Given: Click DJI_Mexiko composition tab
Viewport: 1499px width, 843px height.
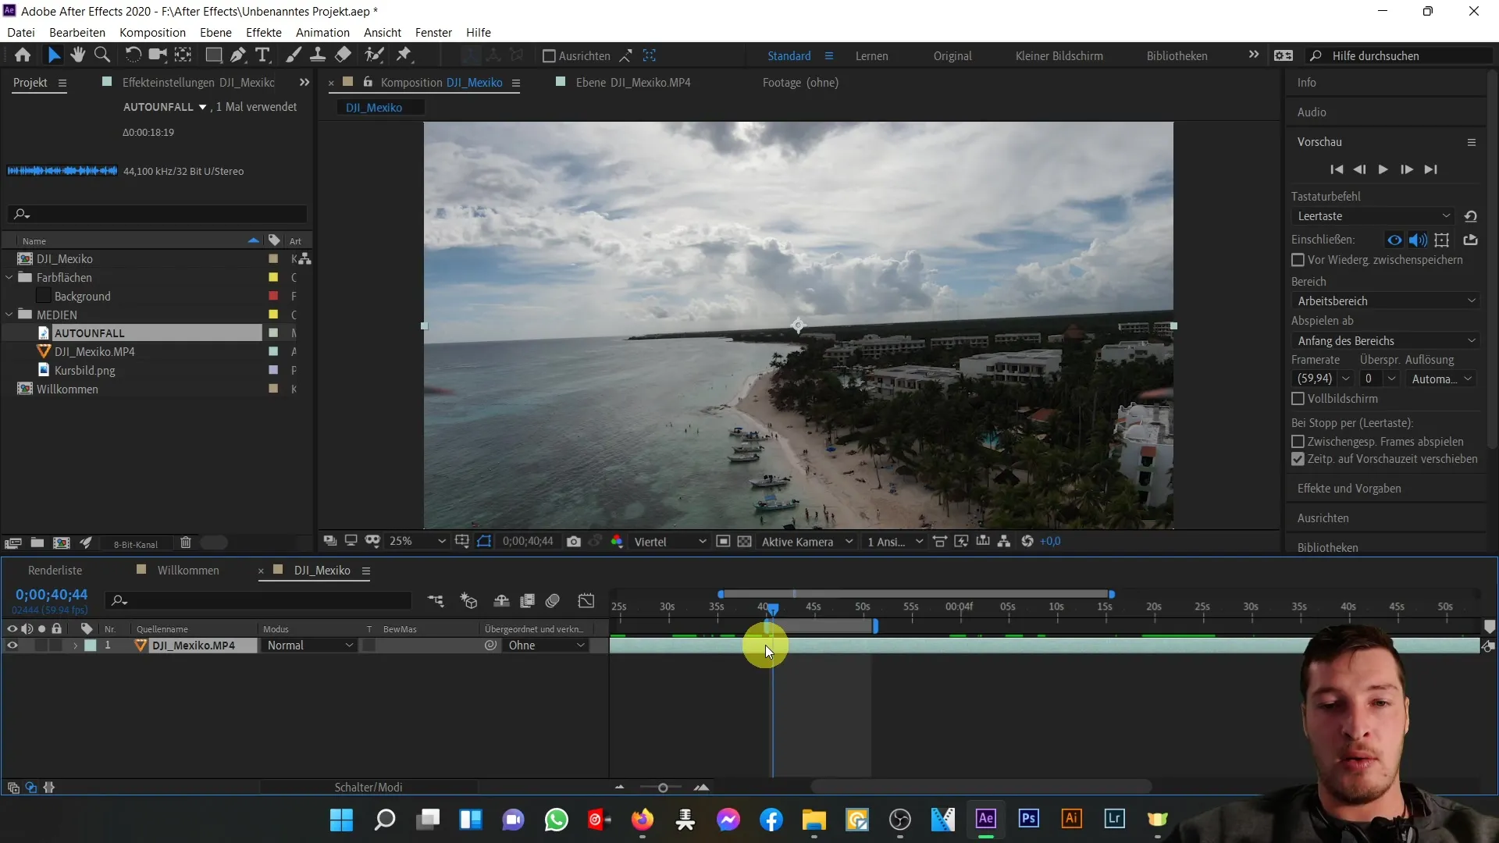Looking at the screenshot, I should (321, 569).
